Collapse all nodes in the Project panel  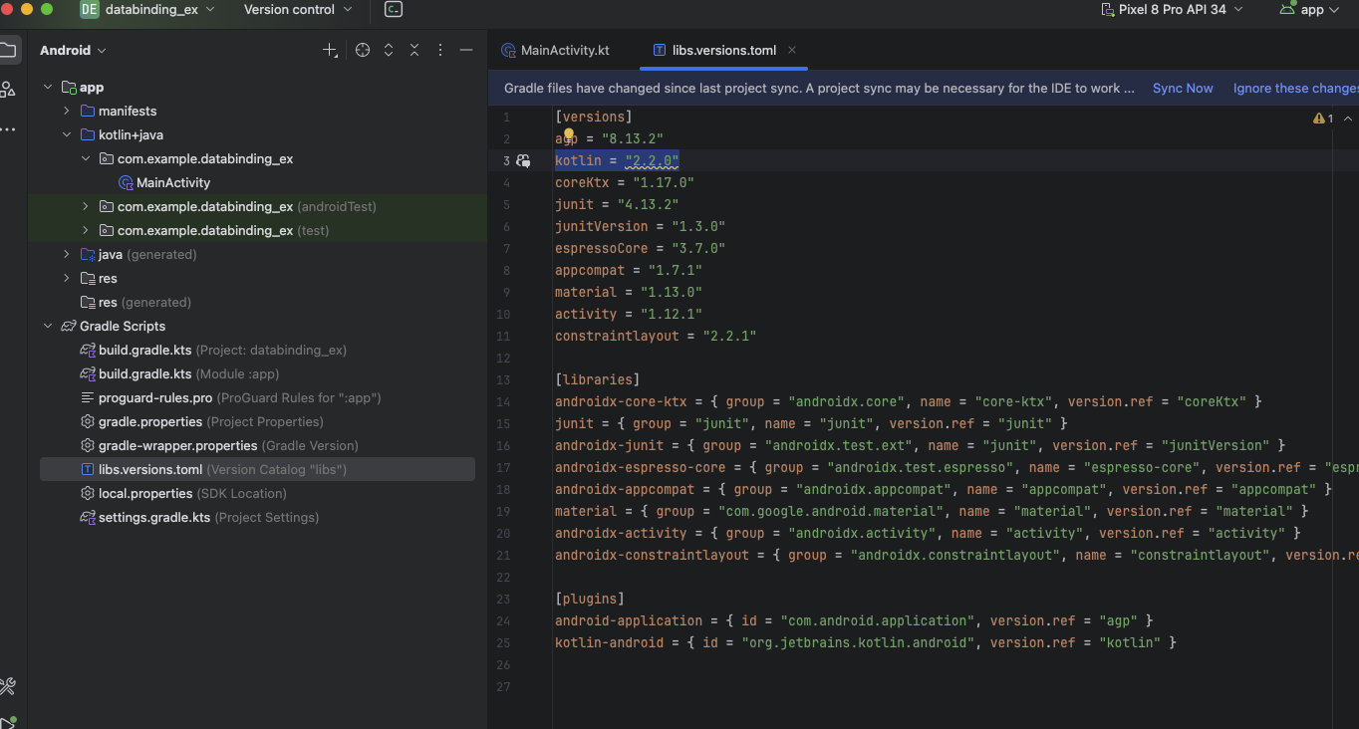click(414, 50)
